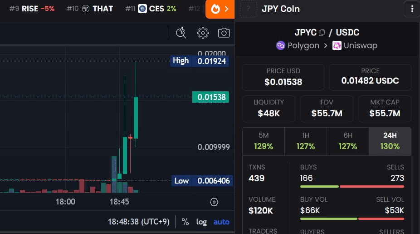This screenshot has height=234, width=420.
Task: Click the JPYC / USDC pair title
Action: click(x=327, y=32)
